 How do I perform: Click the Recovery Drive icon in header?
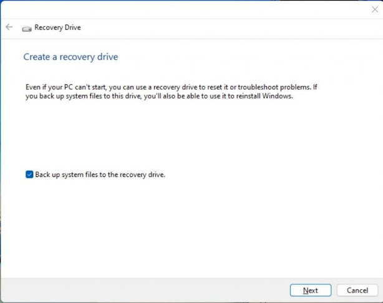27,29
